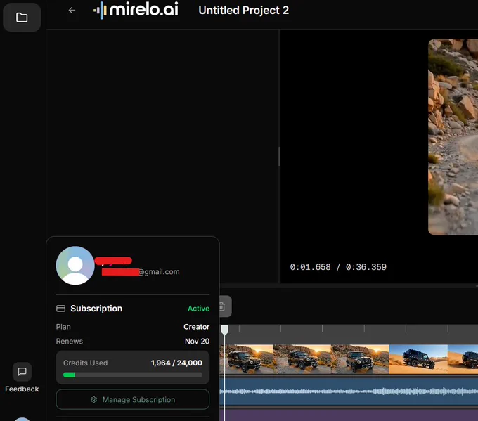Image resolution: width=478 pixels, height=421 pixels.
Task: Click the video preview of rocky trail
Action: click(453, 137)
